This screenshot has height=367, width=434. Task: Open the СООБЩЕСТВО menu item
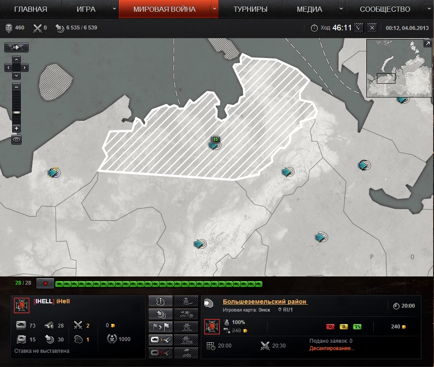click(x=385, y=9)
